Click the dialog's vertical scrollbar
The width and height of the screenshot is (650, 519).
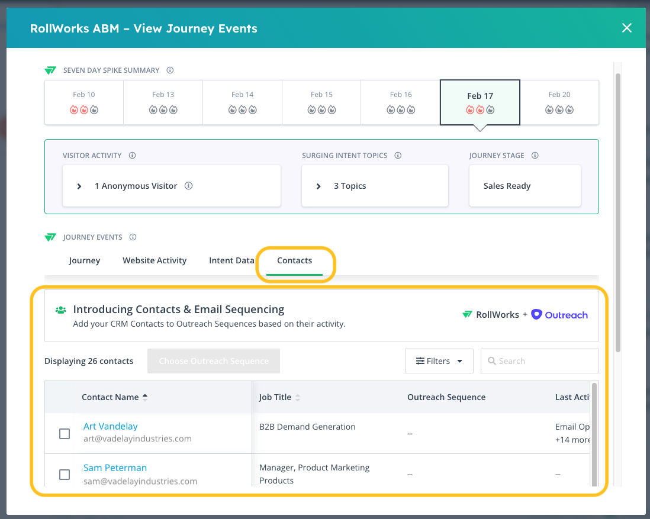click(617, 212)
